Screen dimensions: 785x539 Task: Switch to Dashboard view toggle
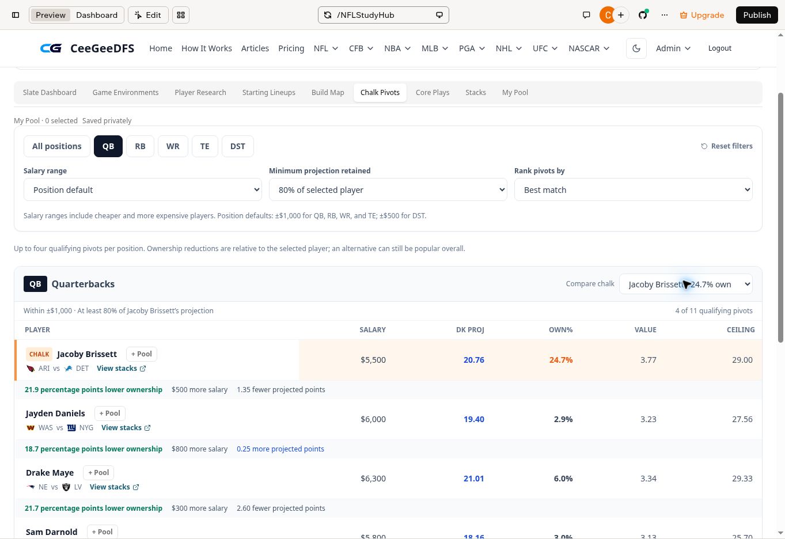point(97,15)
